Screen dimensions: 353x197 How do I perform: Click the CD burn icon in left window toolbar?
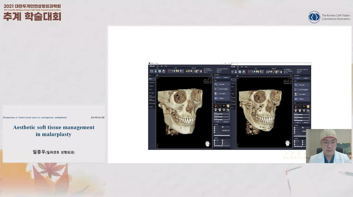[x=160, y=71]
